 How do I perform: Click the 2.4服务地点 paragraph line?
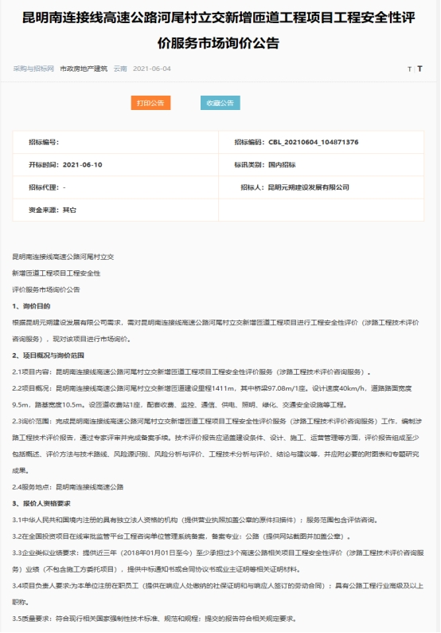click(x=68, y=487)
